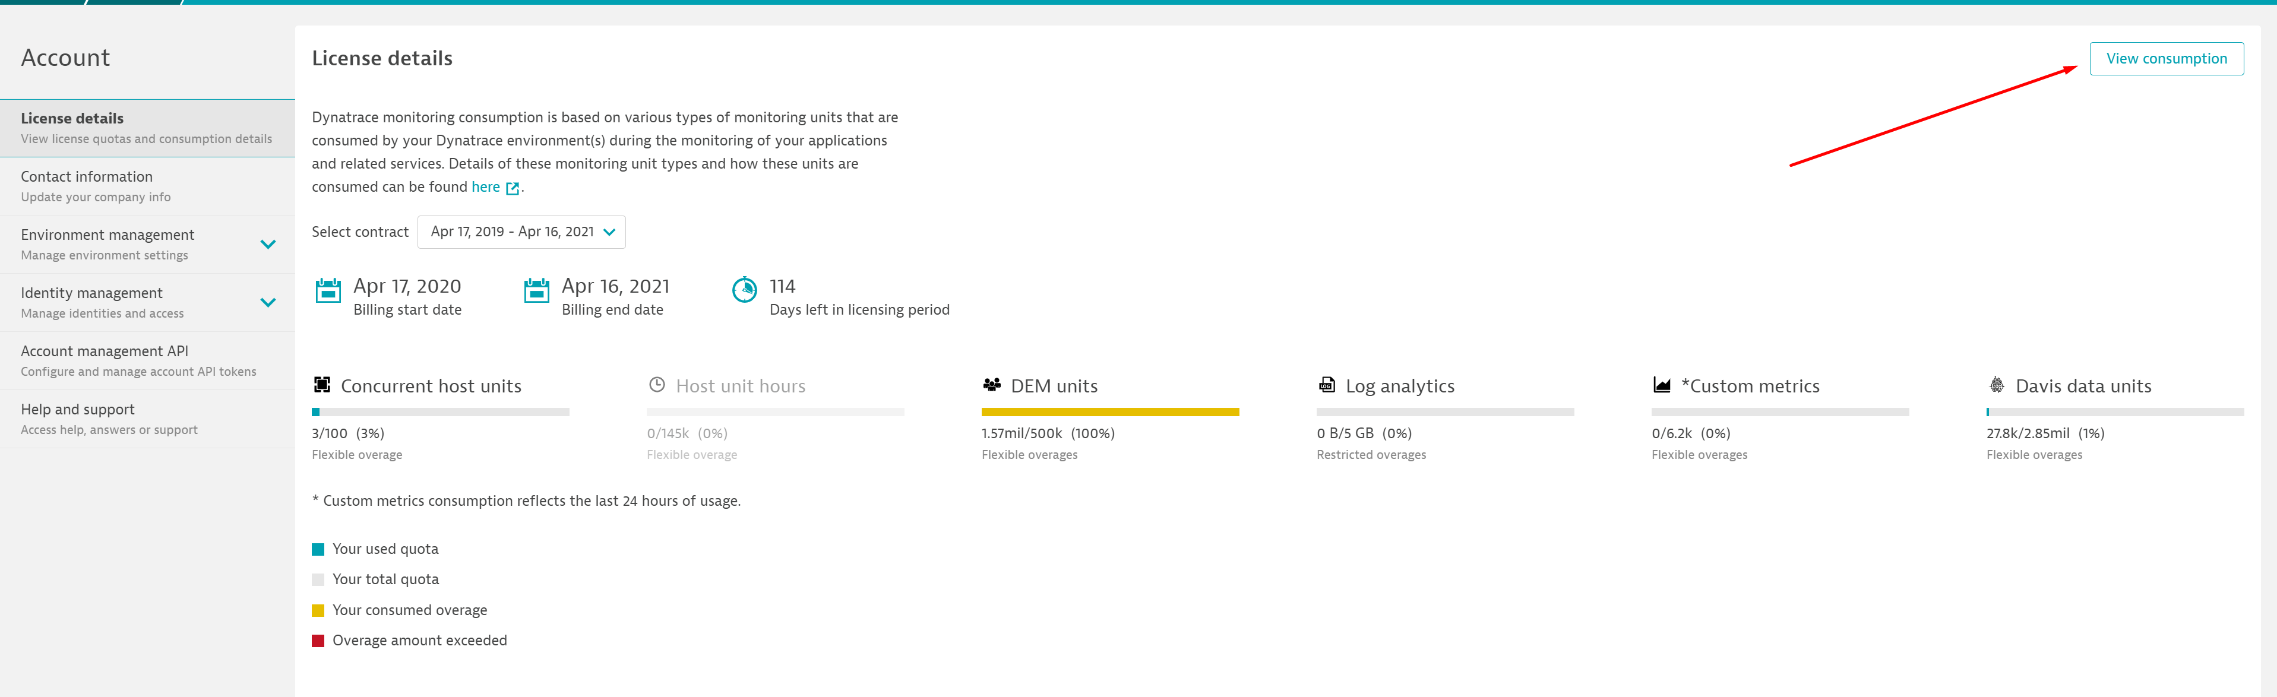Click the Davis data units heading
Image resolution: width=2277 pixels, height=697 pixels.
(x=2083, y=386)
